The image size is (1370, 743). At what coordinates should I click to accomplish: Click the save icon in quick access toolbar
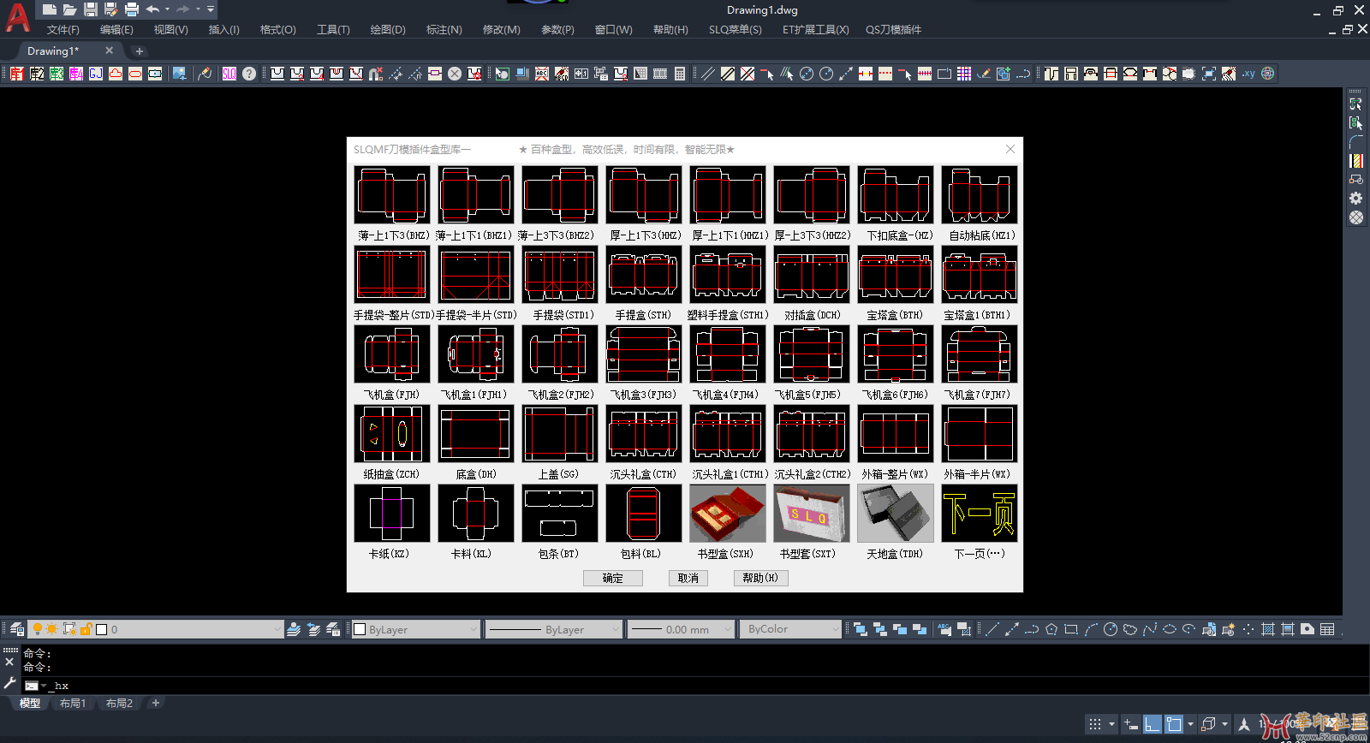pyautogui.click(x=90, y=9)
